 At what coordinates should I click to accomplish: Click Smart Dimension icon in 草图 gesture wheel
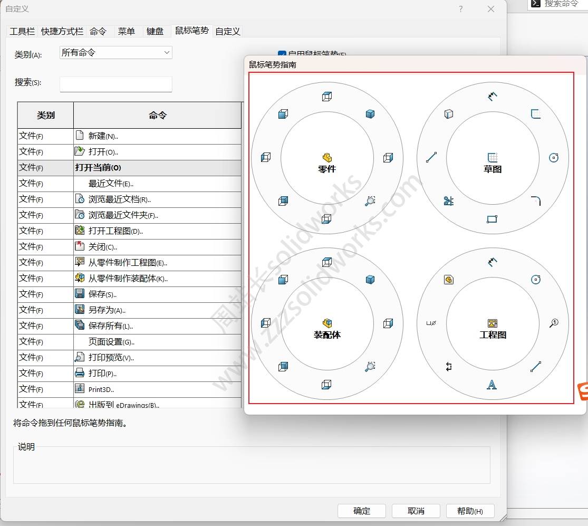tap(493, 97)
